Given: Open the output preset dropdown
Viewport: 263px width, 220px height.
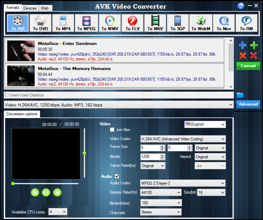Looking at the screenshot, I should click(118, 105).
